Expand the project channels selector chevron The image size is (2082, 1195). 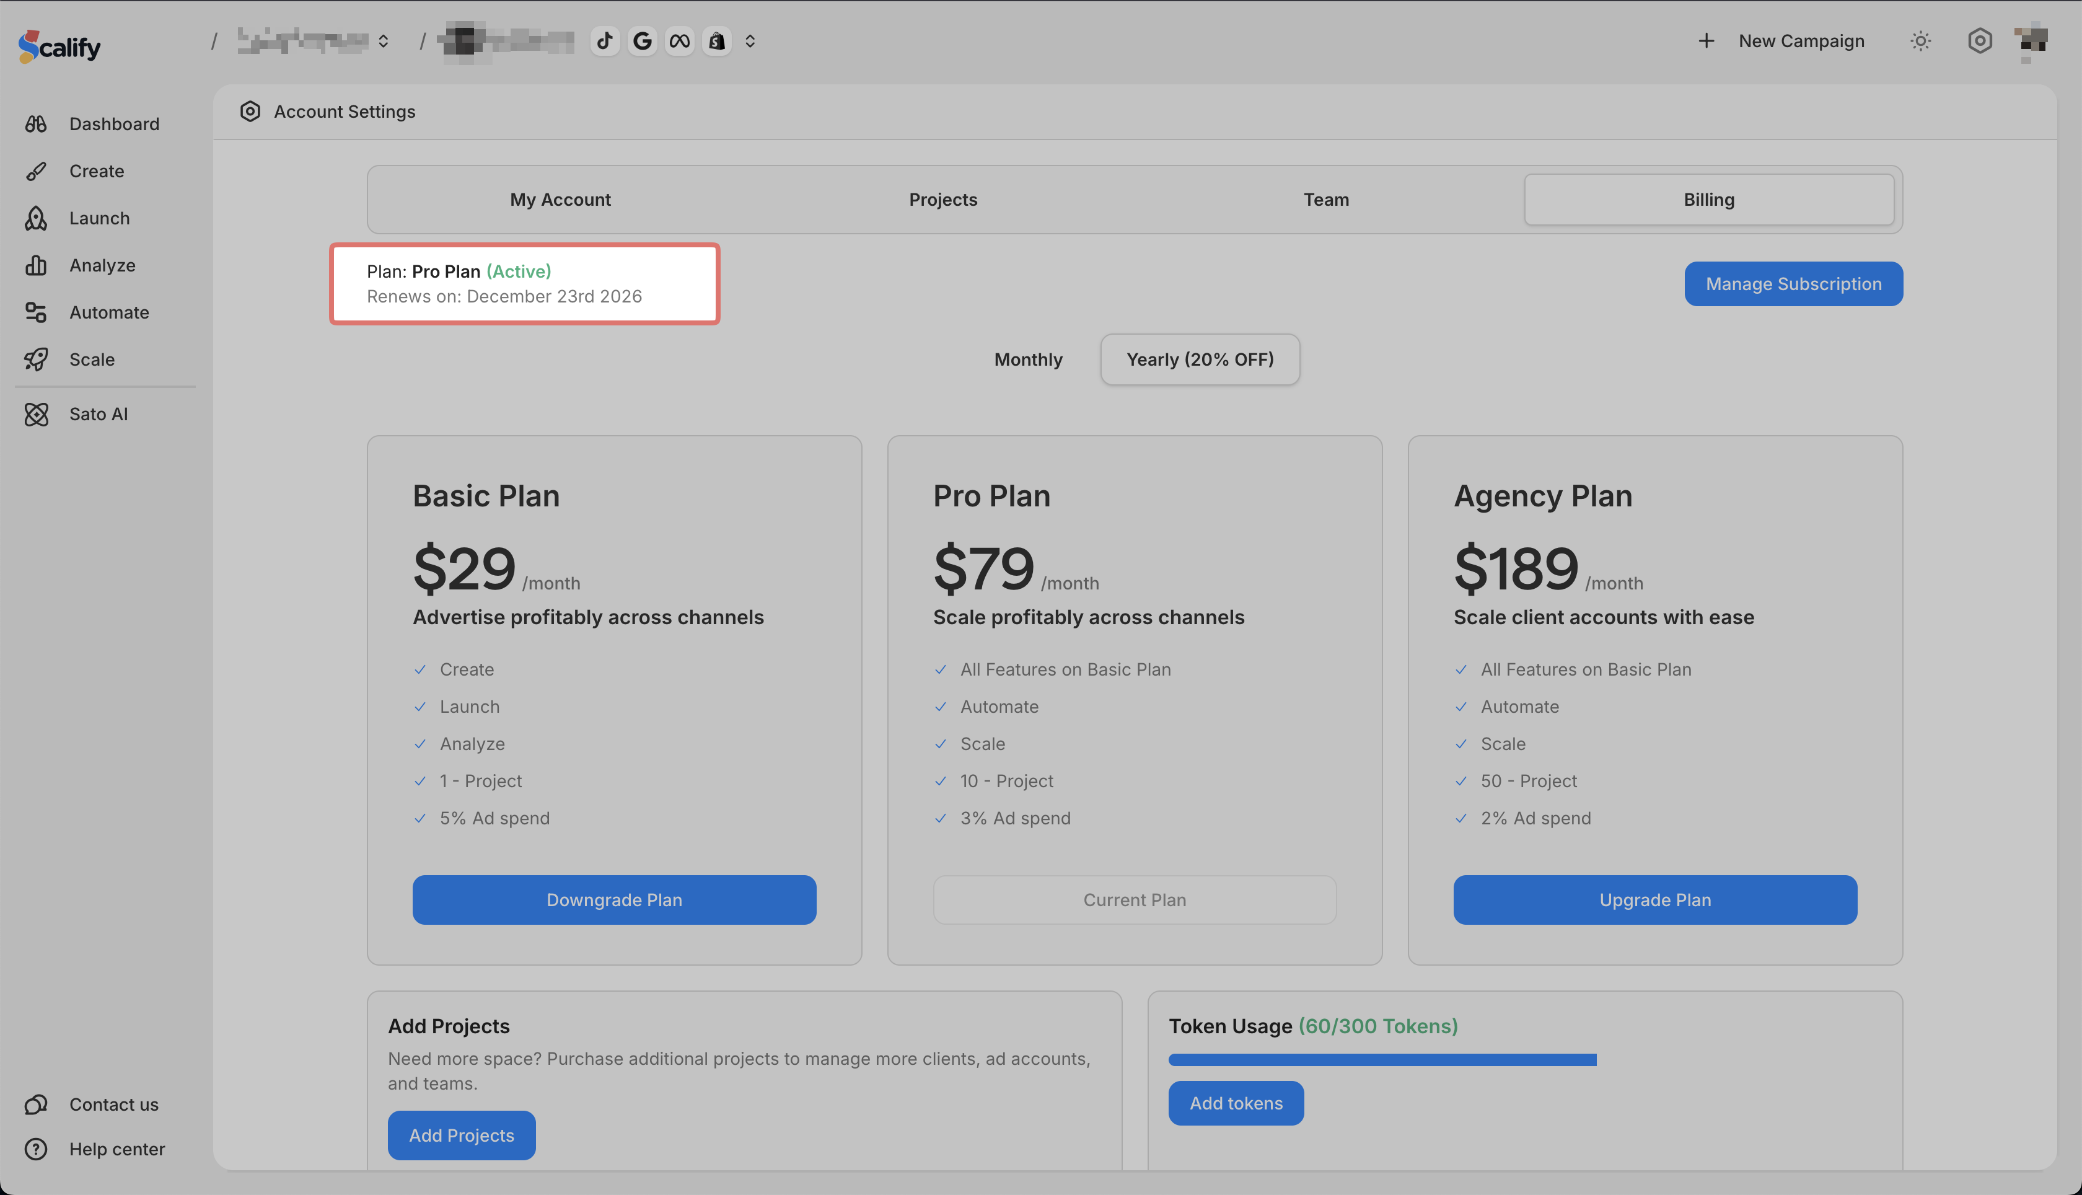point(750,41)
